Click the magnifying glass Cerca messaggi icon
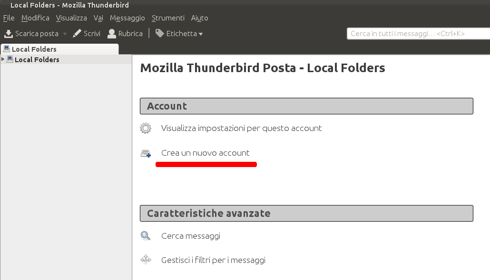The image size is (490, 280). point(146,236)
